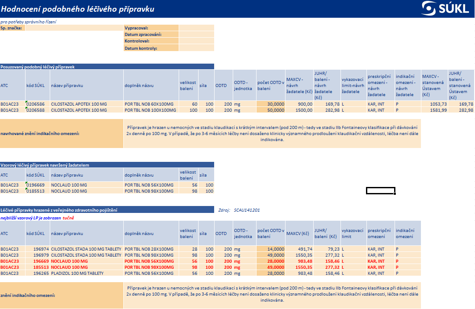Image resolution: width=475 pixels, height=309 pixels.
Task: Select column header 'preskripční omezení - návrh žadatele'
Action: 381,85
